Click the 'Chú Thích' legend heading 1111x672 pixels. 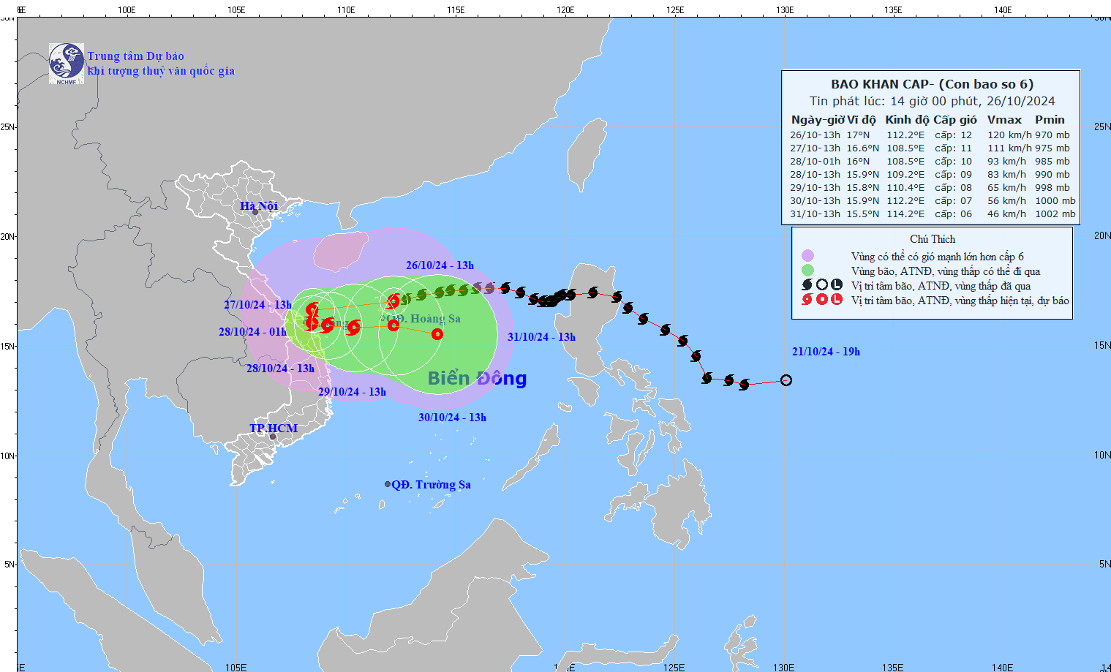(x=933, y=239)
